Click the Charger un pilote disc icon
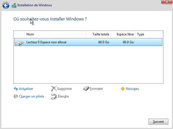This screenshot has width=173, height=129. tap(16, 96)
